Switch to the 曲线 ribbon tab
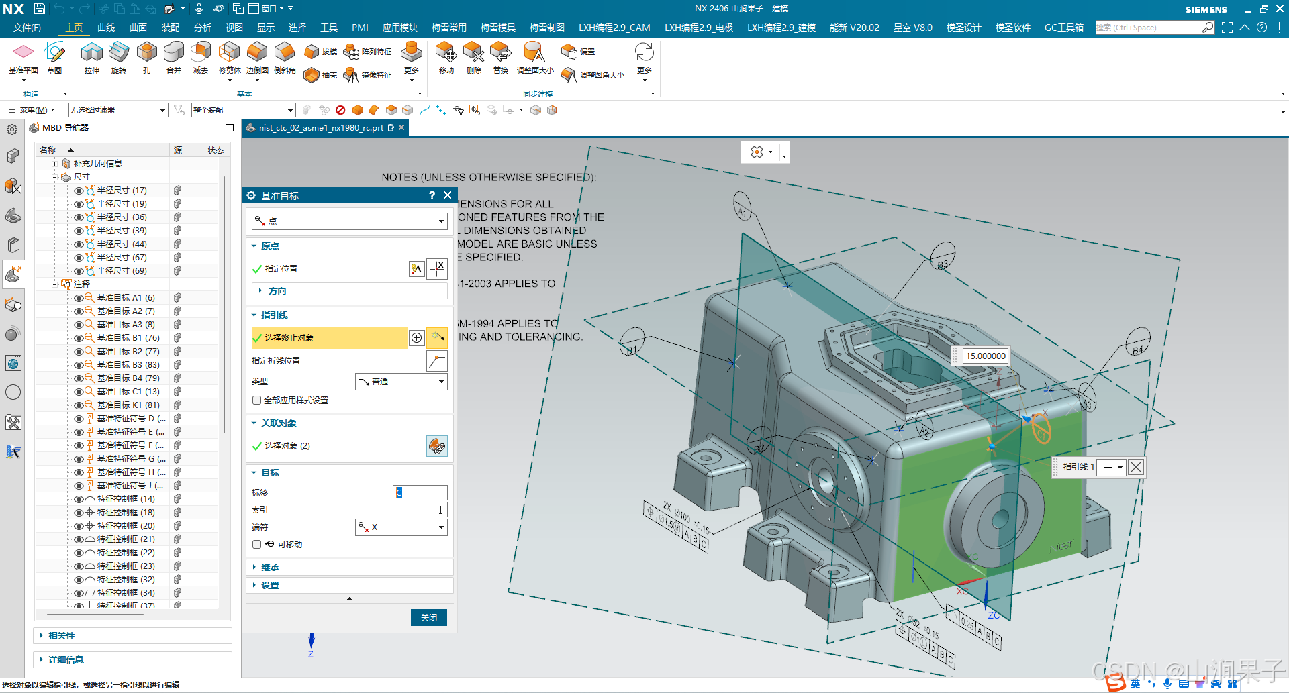The height and width of the screenshot is (693, 1289). [106, 28]
